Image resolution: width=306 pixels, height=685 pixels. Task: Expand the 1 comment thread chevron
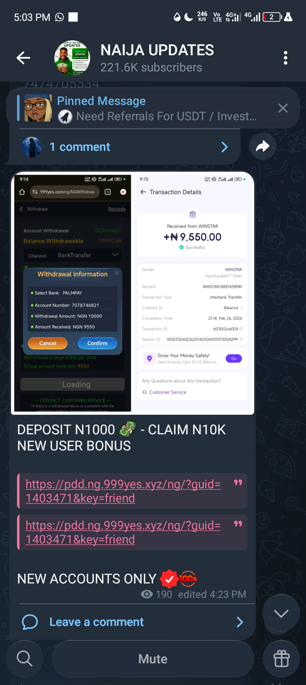pyautogui.click(x=225, y=147)
